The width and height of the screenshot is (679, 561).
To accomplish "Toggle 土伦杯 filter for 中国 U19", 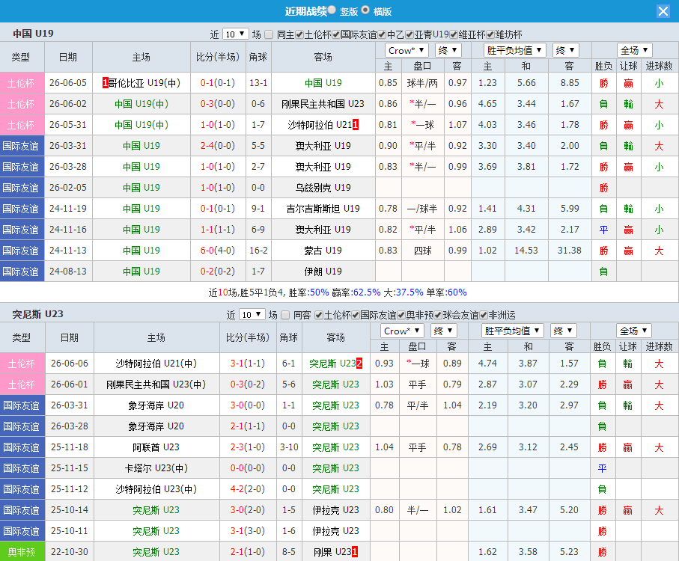I will tap(299, 34).
